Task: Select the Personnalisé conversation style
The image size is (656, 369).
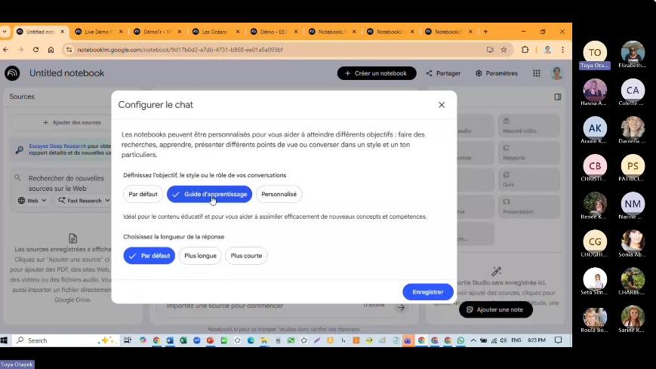Action: coord(279,194)
